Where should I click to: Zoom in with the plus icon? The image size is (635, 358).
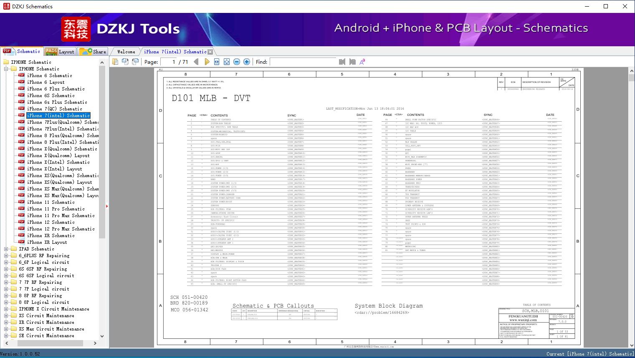point(247,62)
